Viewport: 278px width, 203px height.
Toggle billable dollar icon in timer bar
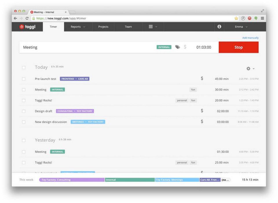point(185,47)
